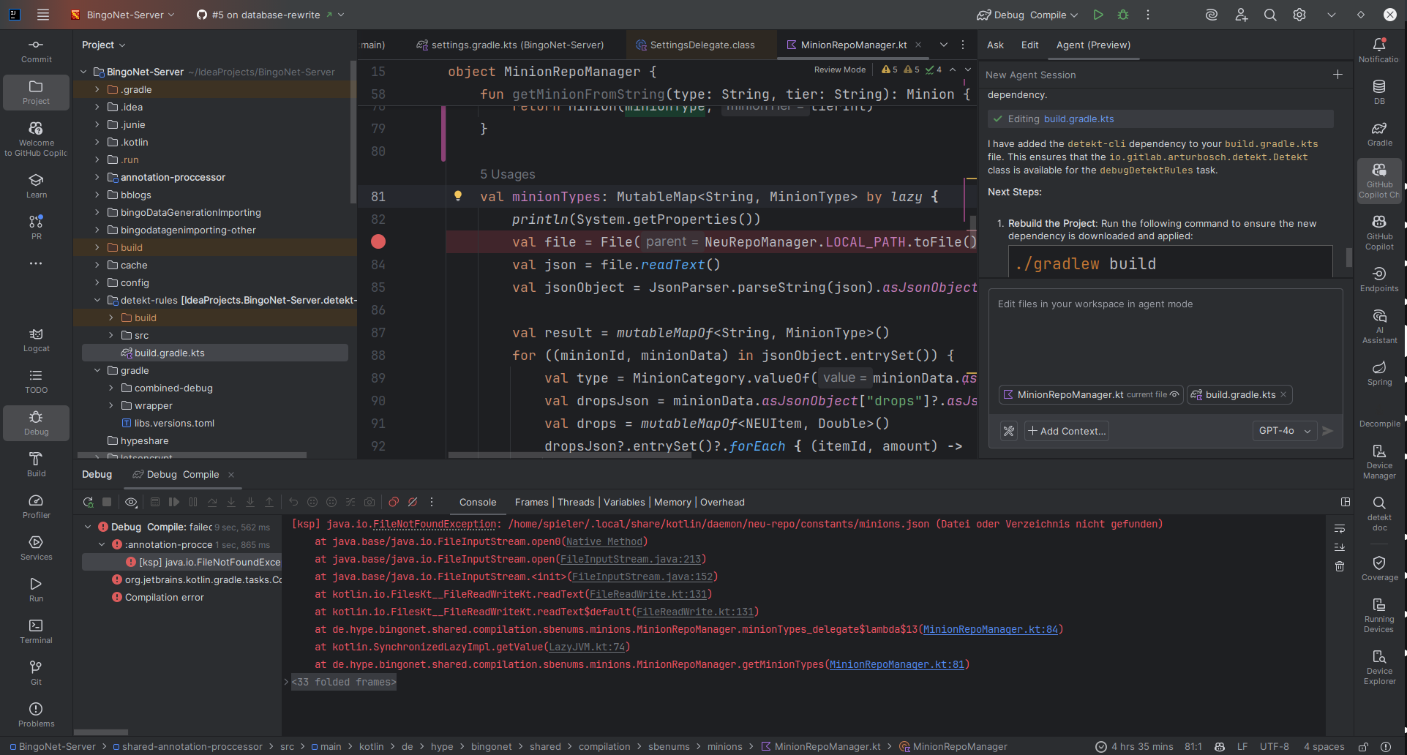Switch to SettingsDelegate.class tab
This screenshot has height=755, width=1407.
click(x=695, y=45)
